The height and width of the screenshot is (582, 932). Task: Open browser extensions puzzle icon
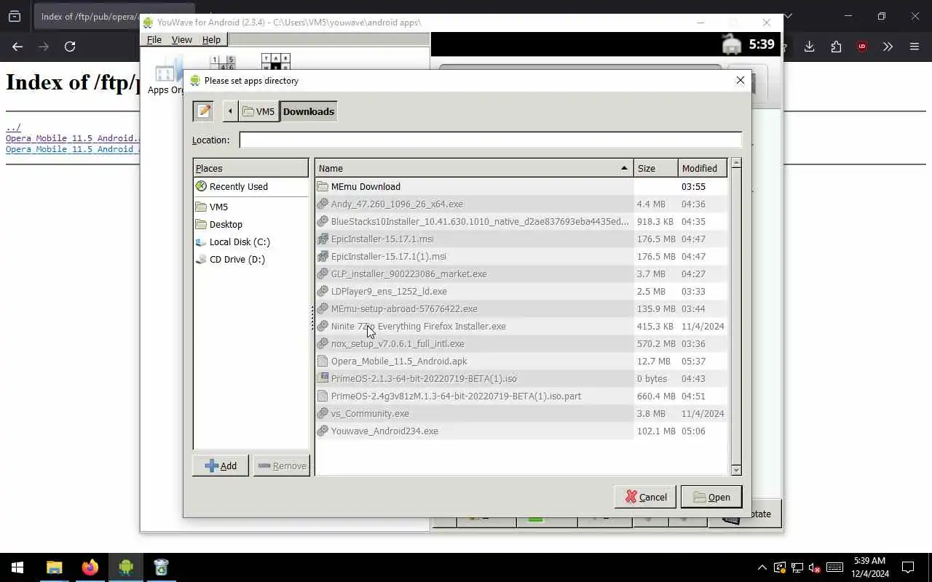[x=836, y=47]
